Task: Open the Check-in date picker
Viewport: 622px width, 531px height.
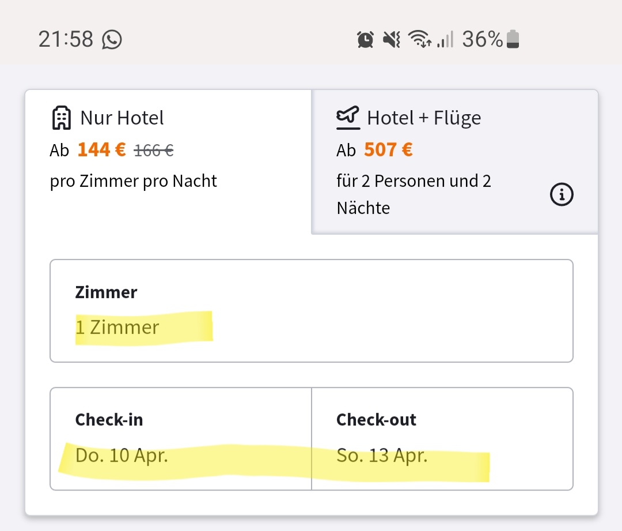Action: pos(181,439)
